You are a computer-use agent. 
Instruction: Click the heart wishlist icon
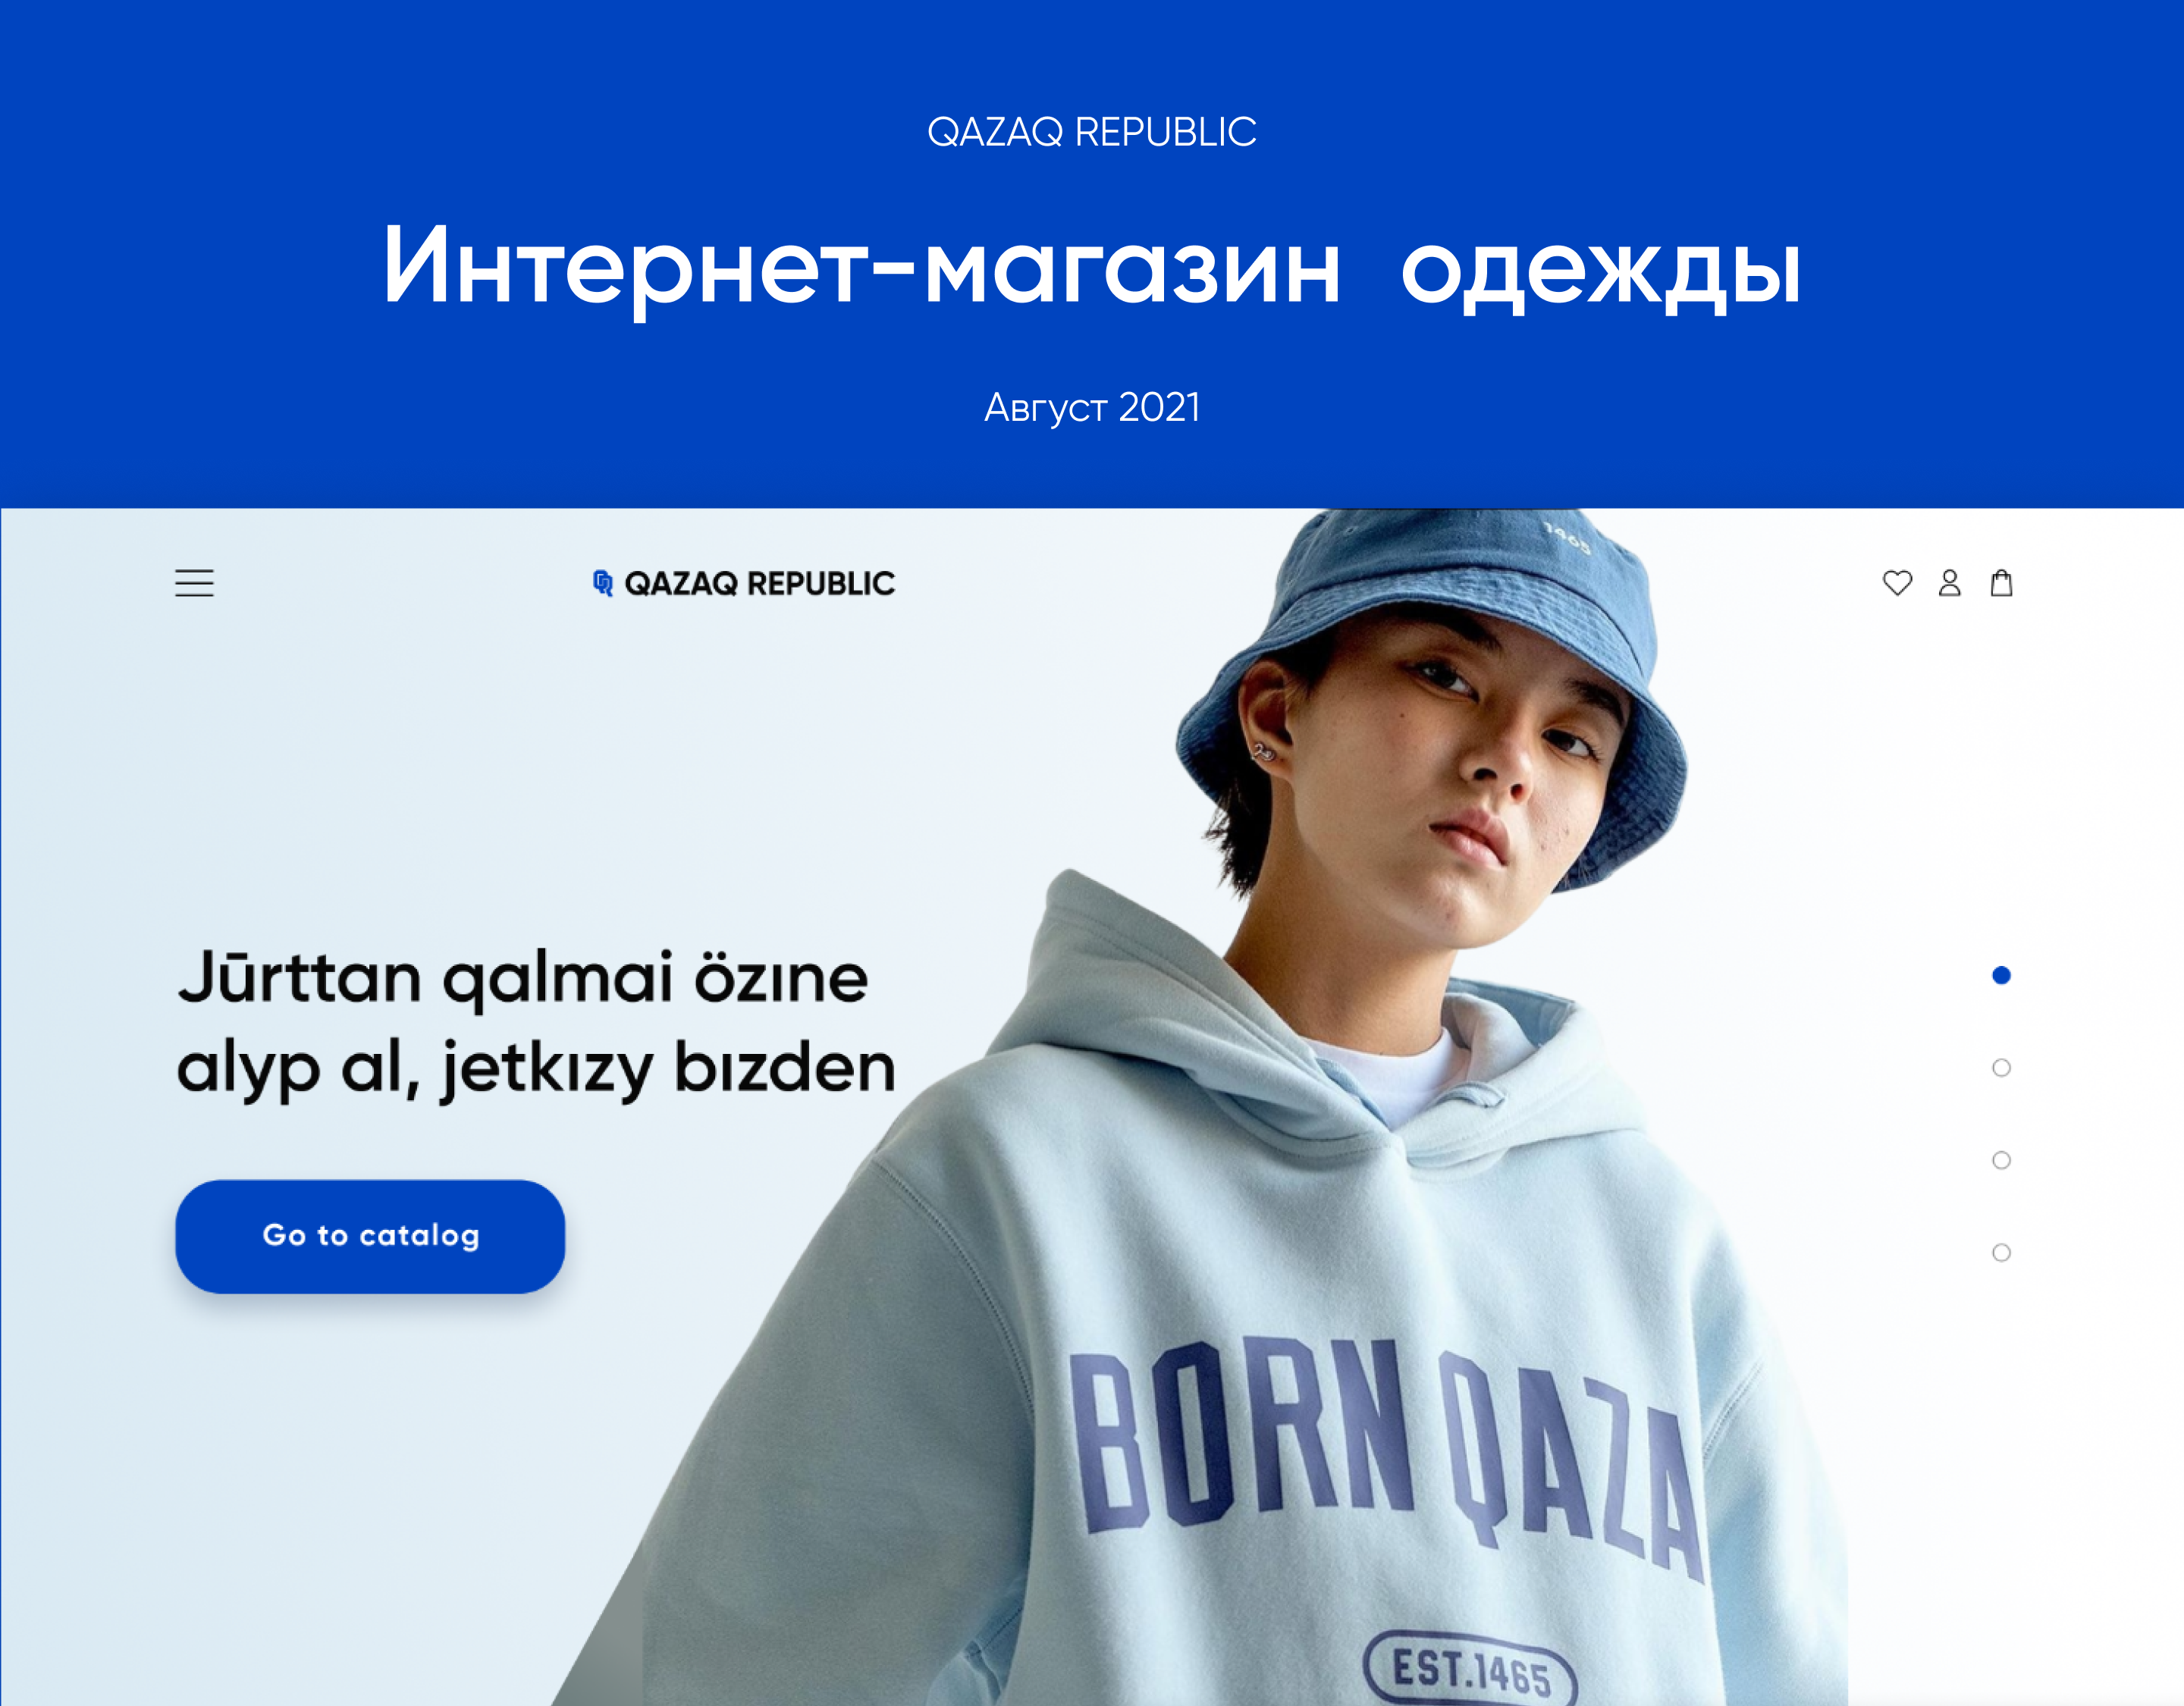pyautogui.click(x=1897, y=583)
